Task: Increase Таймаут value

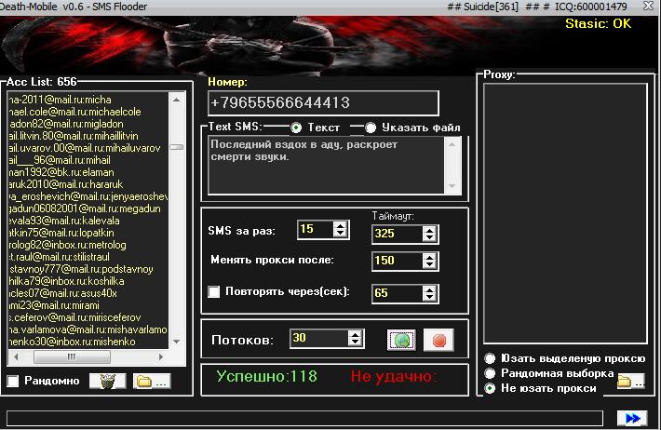Action: coord(429,230)
